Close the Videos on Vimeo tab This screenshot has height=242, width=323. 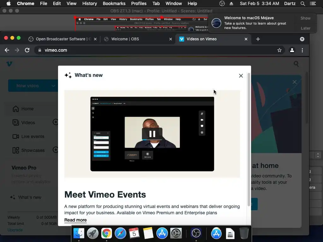coord(246,39)
